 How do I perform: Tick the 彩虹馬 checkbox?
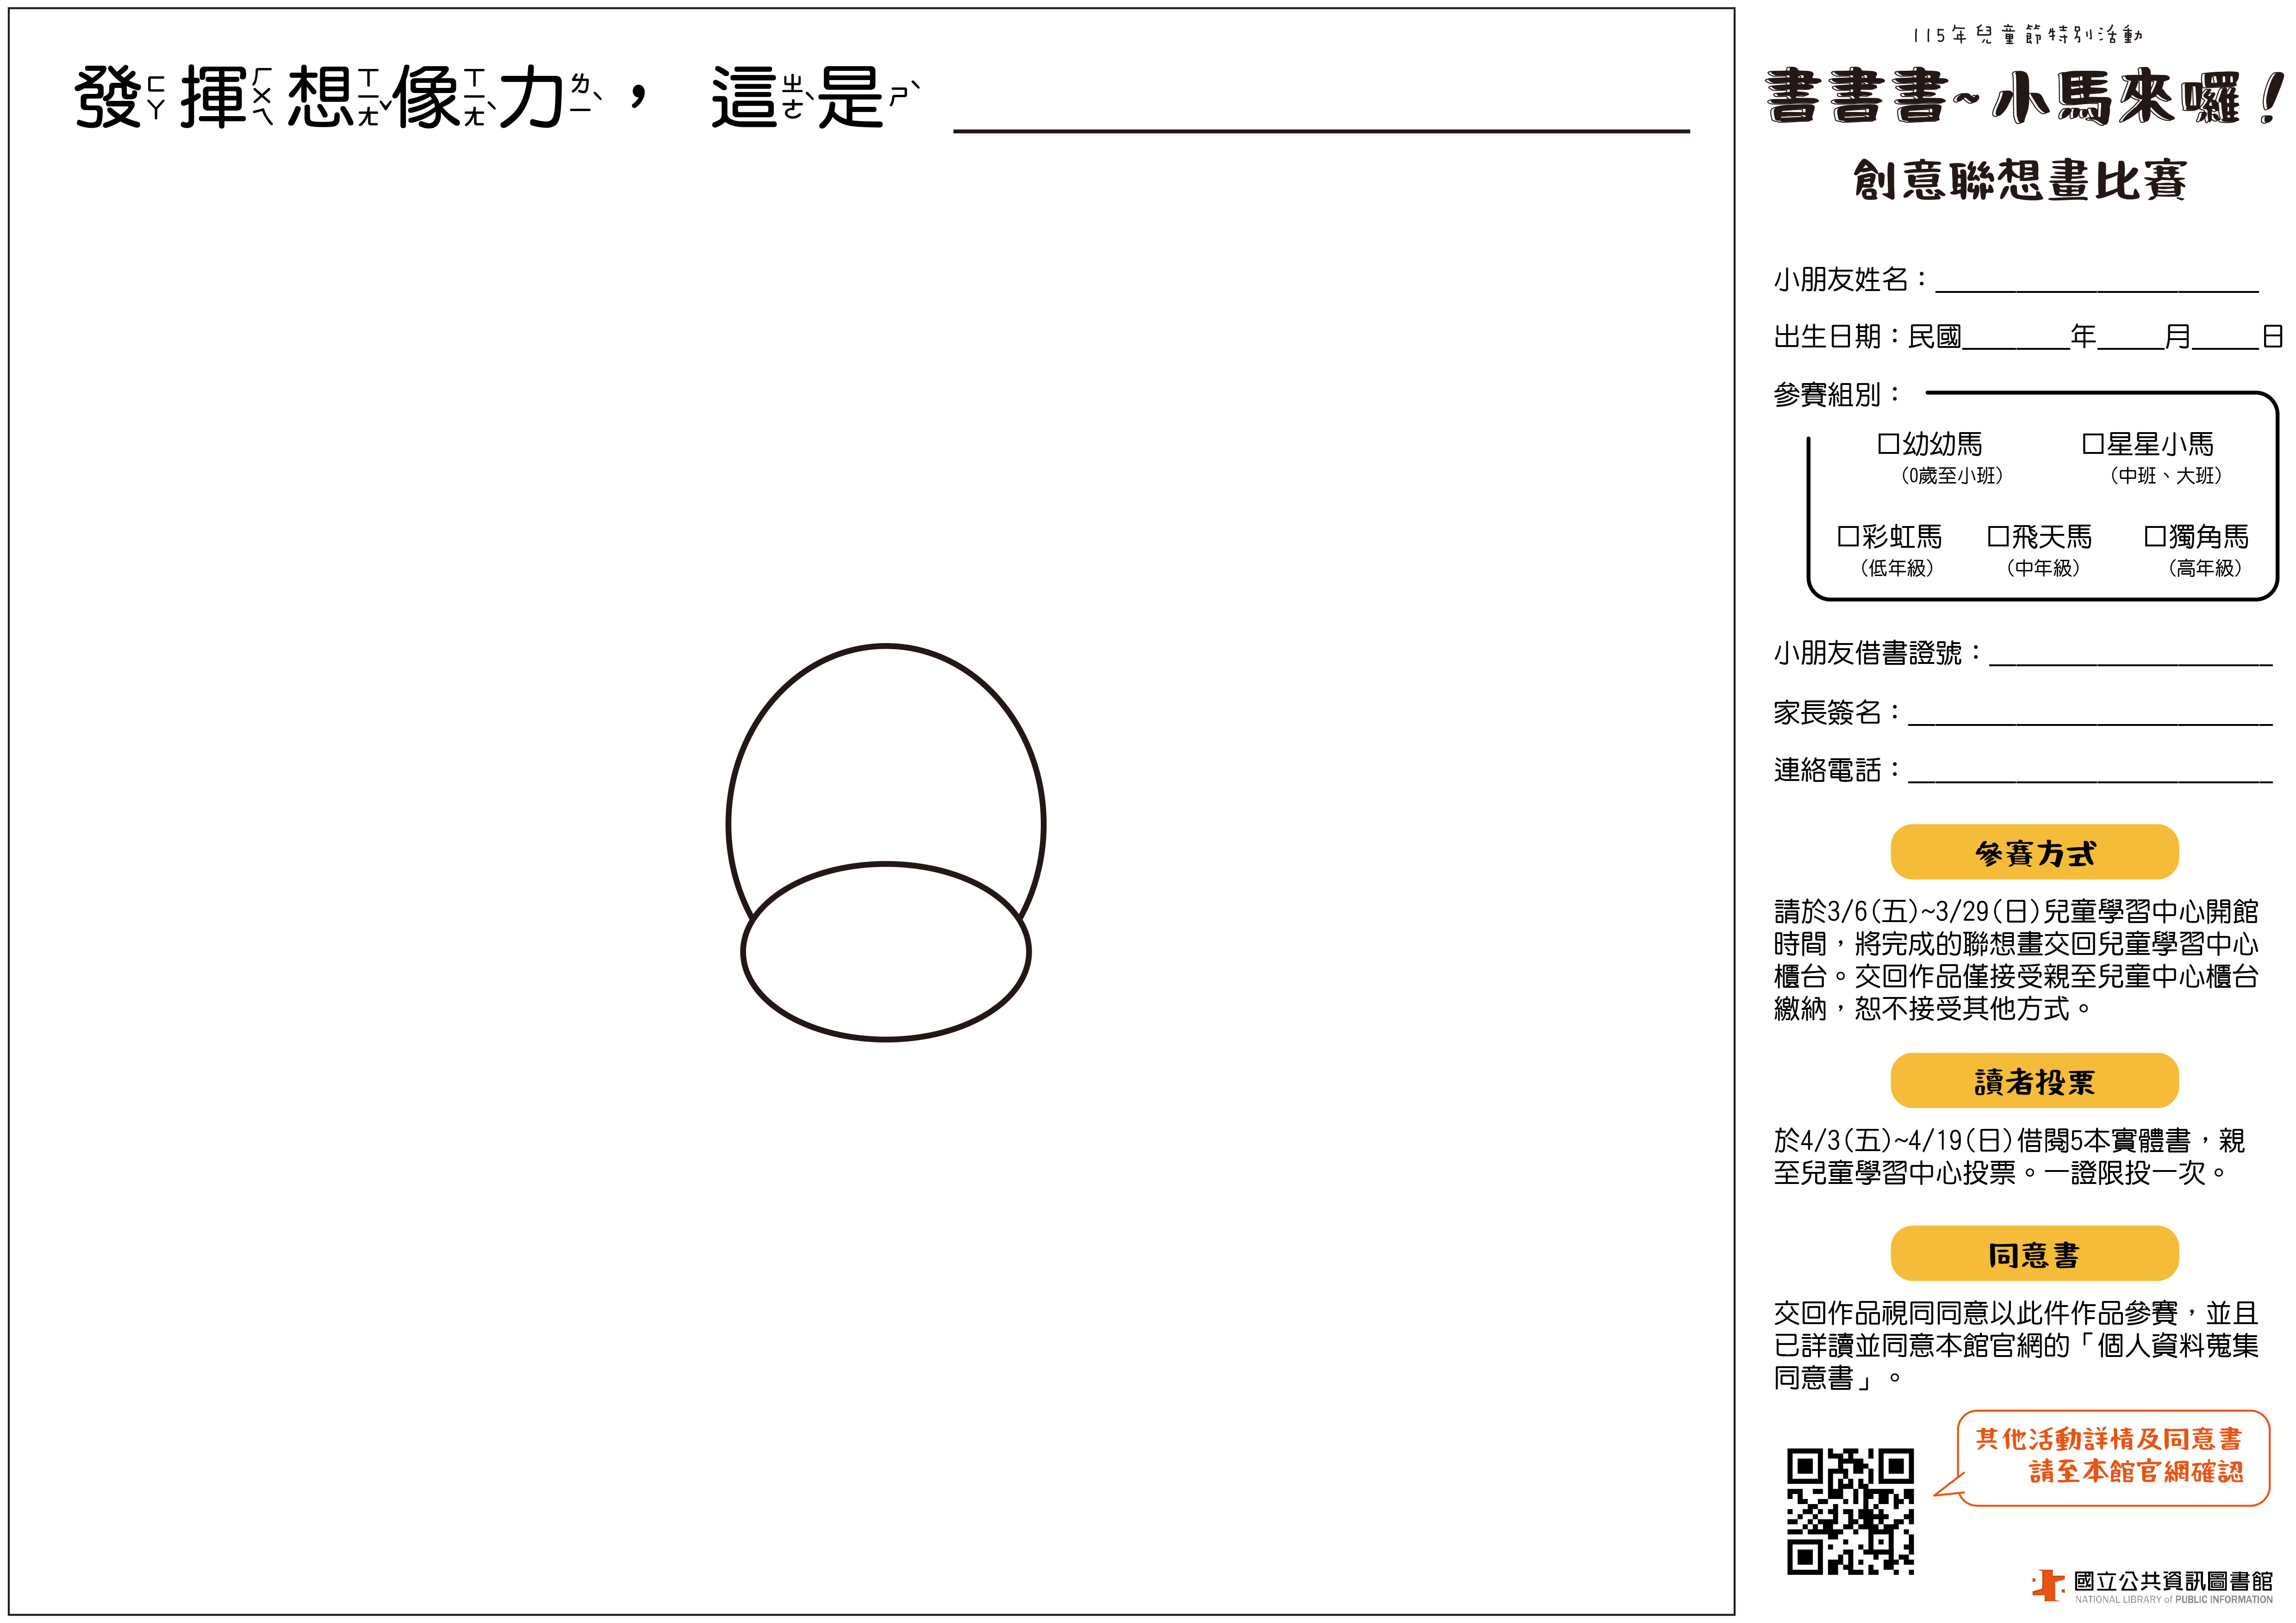(x=1848, y=537)
